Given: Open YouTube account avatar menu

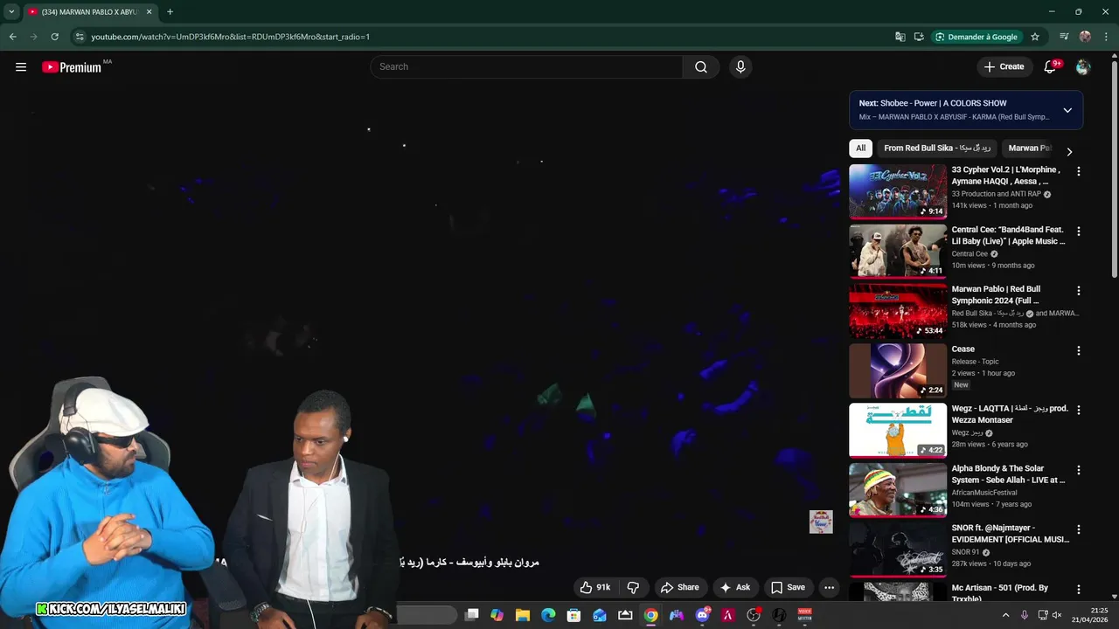Looking at the screenshot, I should (1083, 67).
